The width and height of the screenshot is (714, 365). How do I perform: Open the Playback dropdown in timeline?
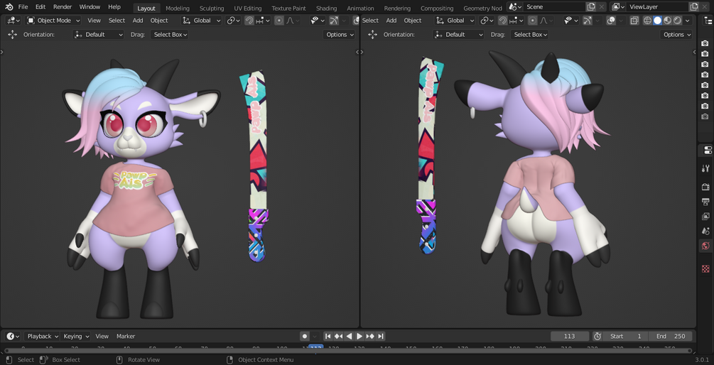pos(43,337)
